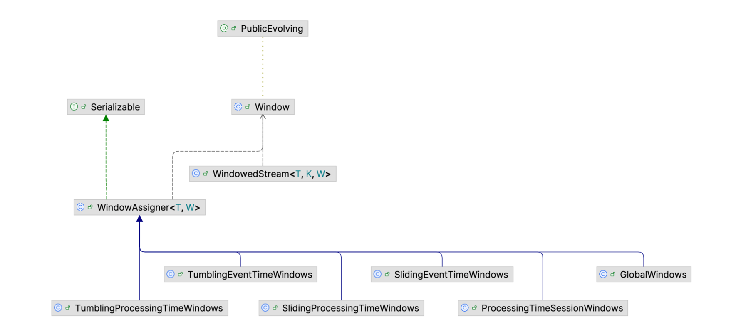Select the WindowedStream<T, K, W> node

pyautogui.click(x=263, y=174)
